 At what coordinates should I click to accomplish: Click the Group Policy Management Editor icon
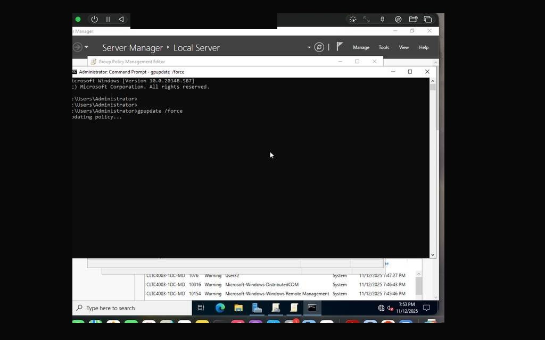pos(93,62)
